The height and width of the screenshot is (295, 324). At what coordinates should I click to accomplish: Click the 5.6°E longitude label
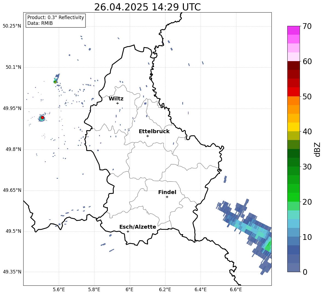point(59,290)
